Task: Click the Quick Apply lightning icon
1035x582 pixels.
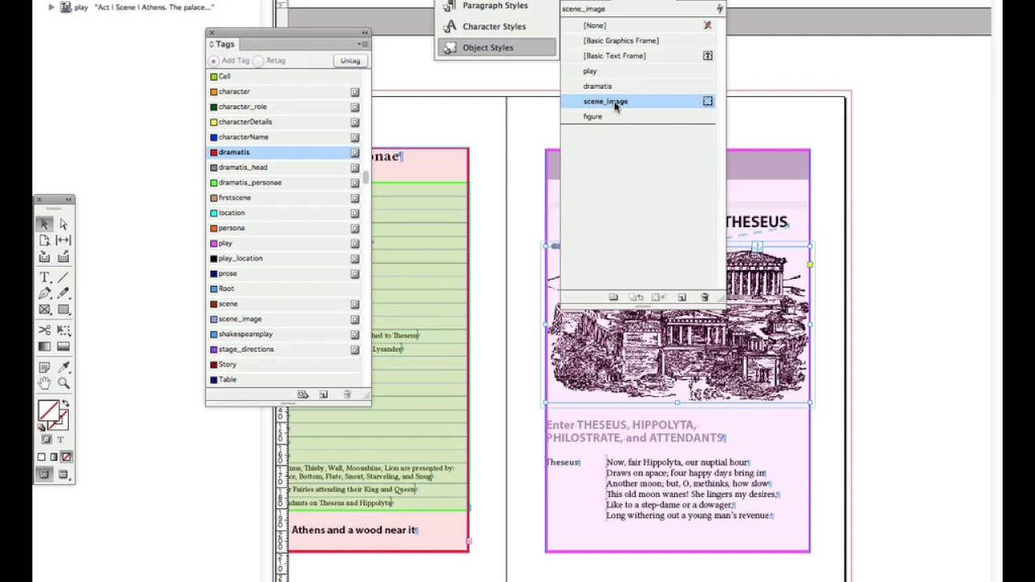Action: click(719, 9)
